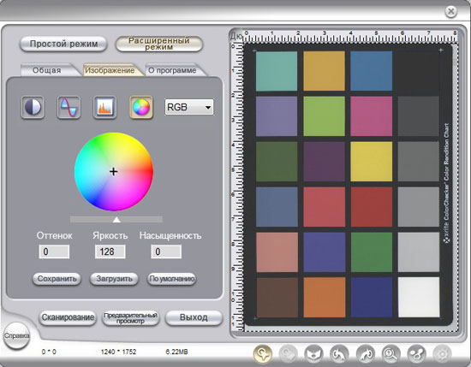The height and width of the screenshot is (367, 471).
Task: Open the Общая tab
Action: point(47,70)
